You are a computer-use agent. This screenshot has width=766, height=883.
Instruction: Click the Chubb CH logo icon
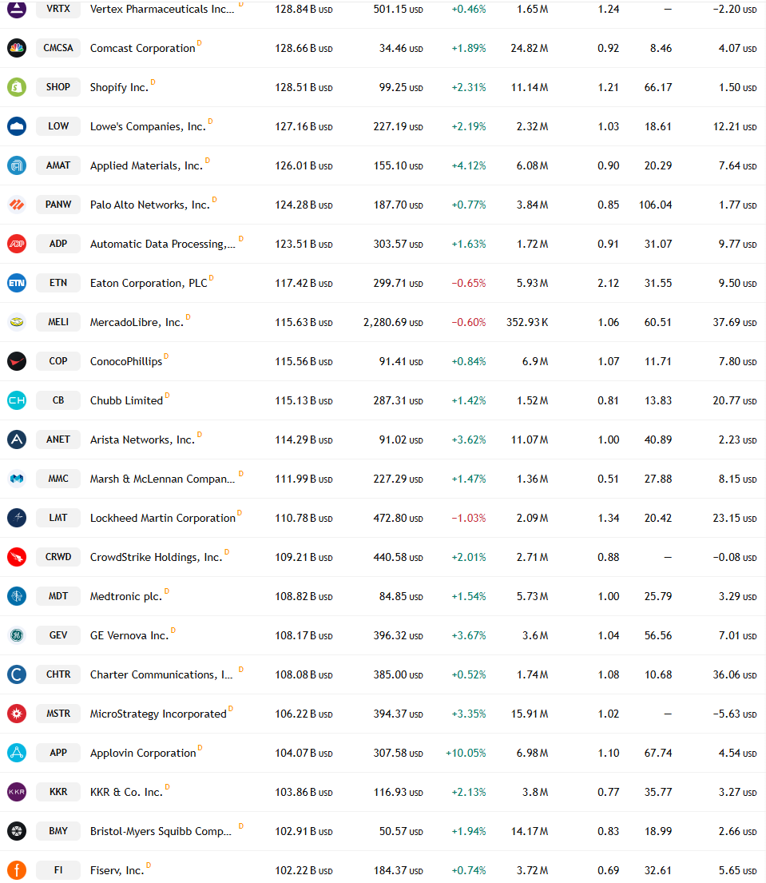17,400
